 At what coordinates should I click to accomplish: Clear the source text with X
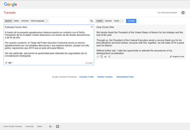[92, 27]
